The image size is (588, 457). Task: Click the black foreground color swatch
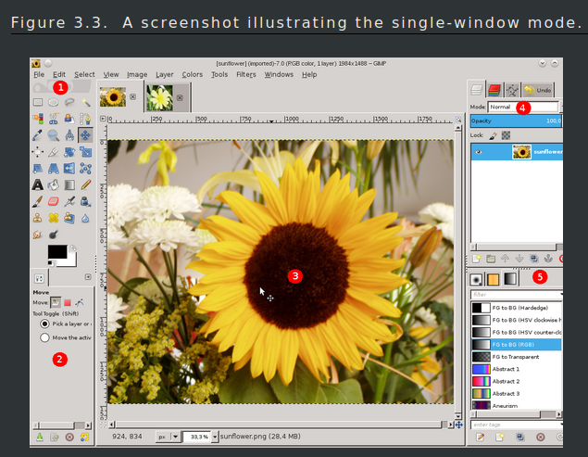[x=57, y=251]
